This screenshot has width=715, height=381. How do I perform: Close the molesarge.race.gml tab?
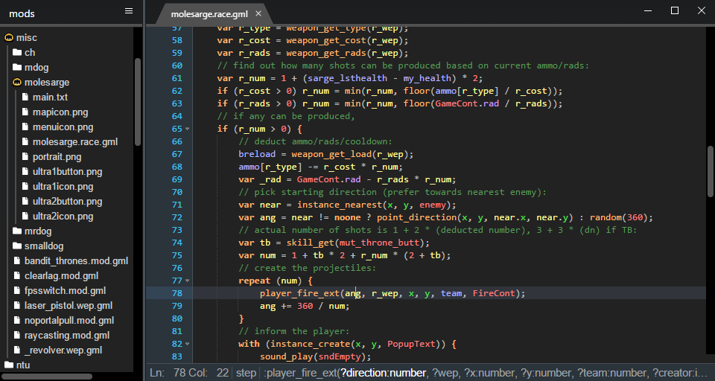[x=258, y=13]
